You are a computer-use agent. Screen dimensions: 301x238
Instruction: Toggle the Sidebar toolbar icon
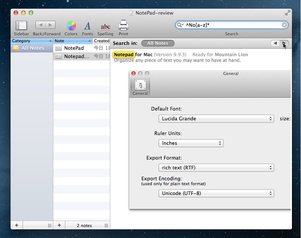(x=21, y=26)
